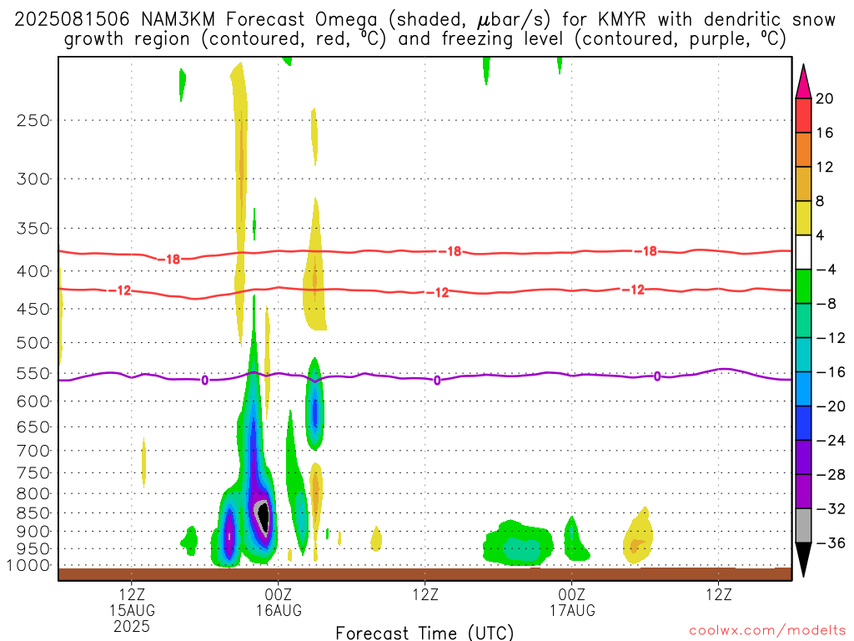Click the colorbar value label -36
Screen dimensions: 854x641
[831, 543]
